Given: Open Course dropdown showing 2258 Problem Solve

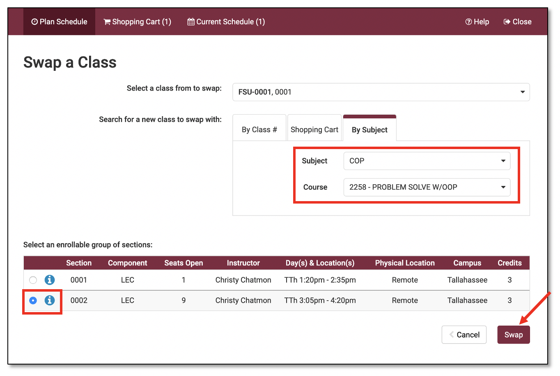Looking at the screenshot, I should tap(427, 187).
